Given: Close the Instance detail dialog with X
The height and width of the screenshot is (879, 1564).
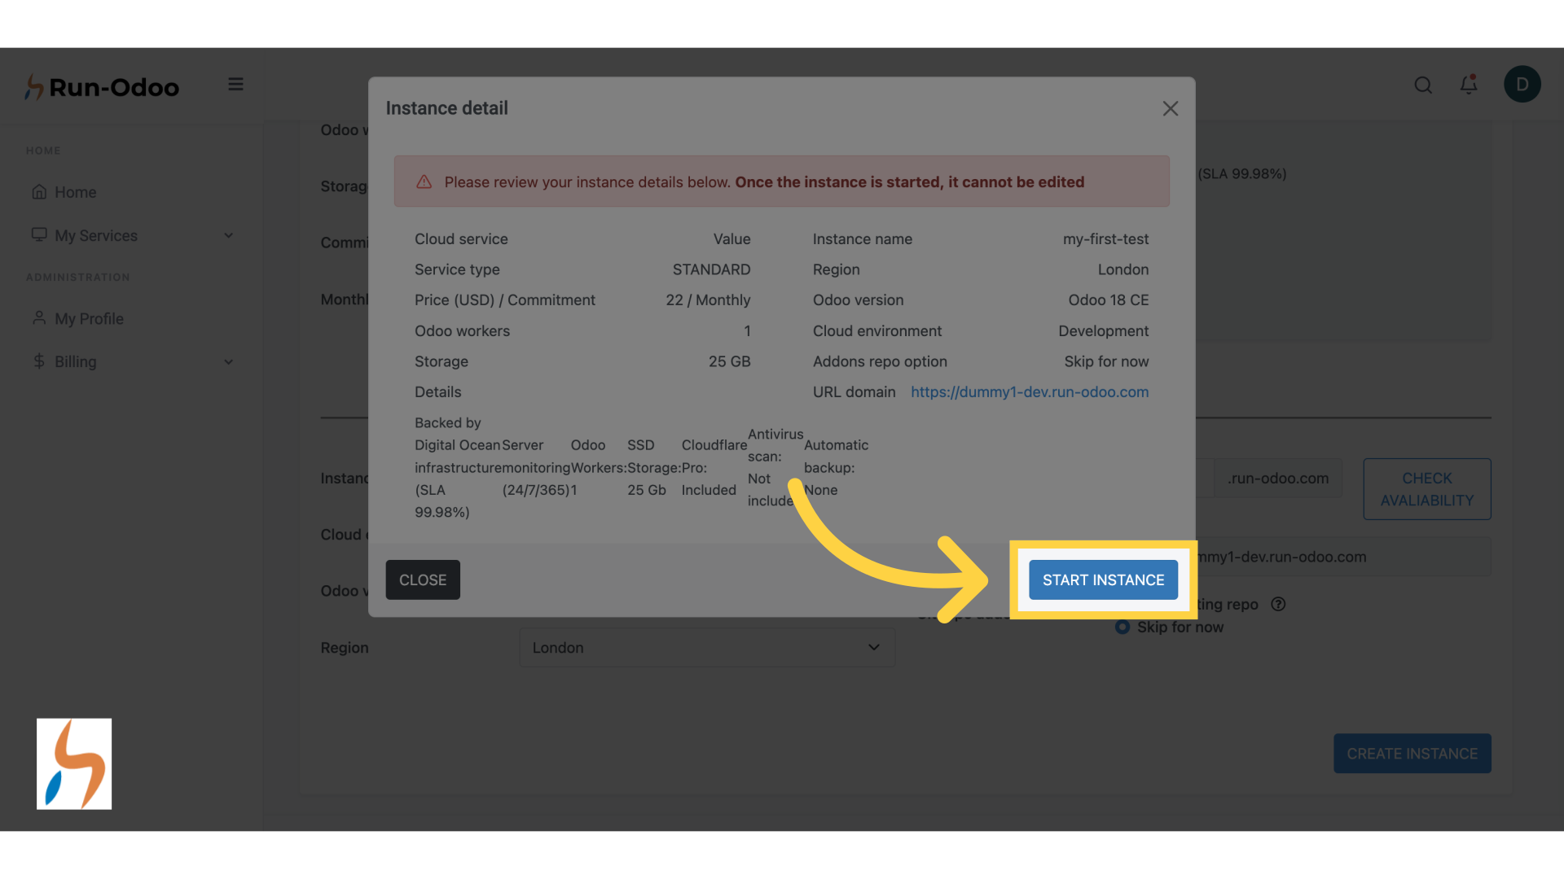Looking at the screenshot, I should 1171,108.
